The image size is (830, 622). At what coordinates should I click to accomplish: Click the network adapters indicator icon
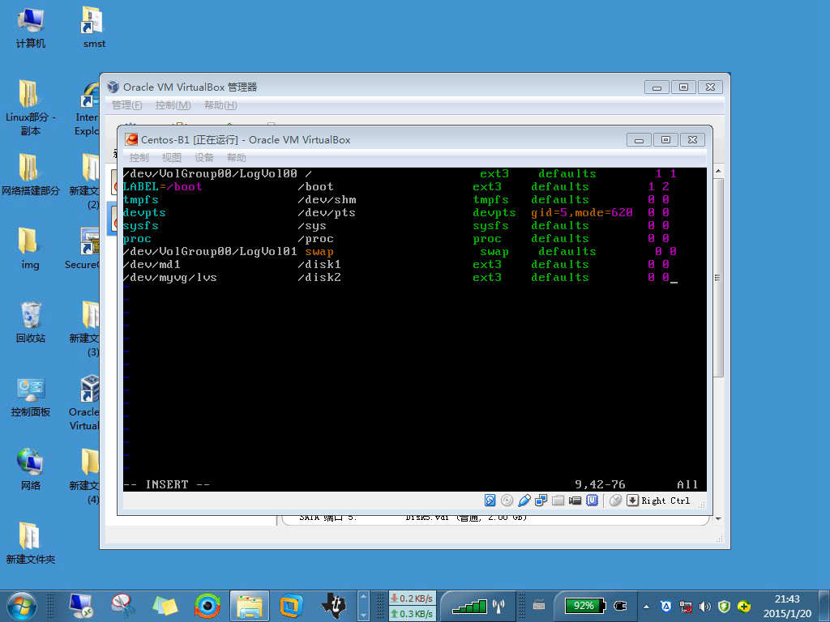541,501
